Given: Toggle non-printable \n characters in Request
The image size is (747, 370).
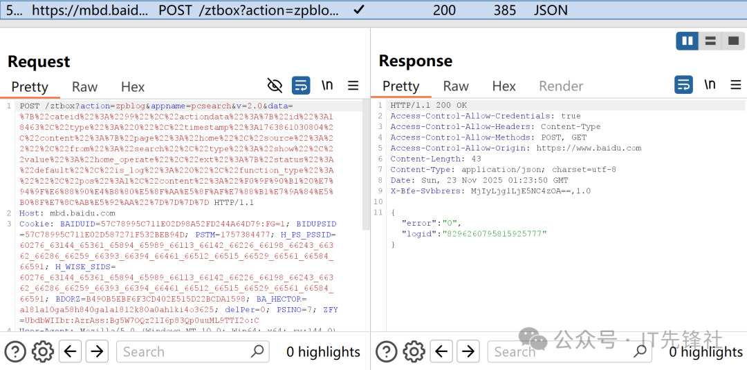Looking at the screenshot, I should point(327,86).
